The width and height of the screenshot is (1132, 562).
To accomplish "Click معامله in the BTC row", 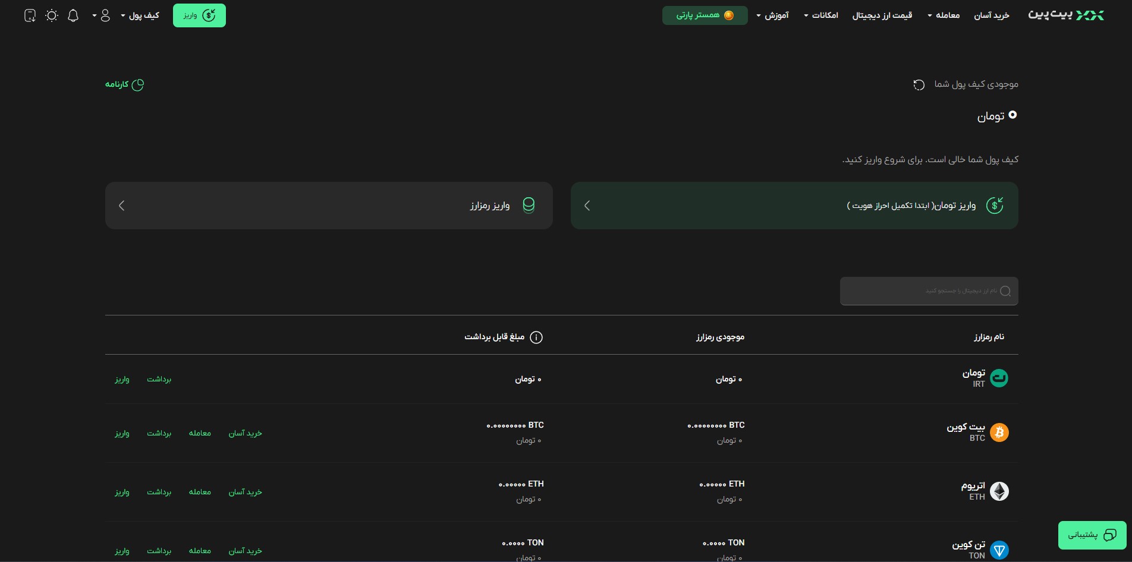I will 200,433.
